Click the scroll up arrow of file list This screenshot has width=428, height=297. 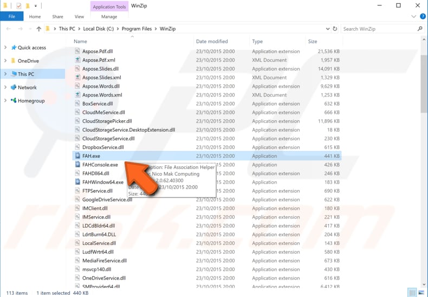click(x=424, y=40)
